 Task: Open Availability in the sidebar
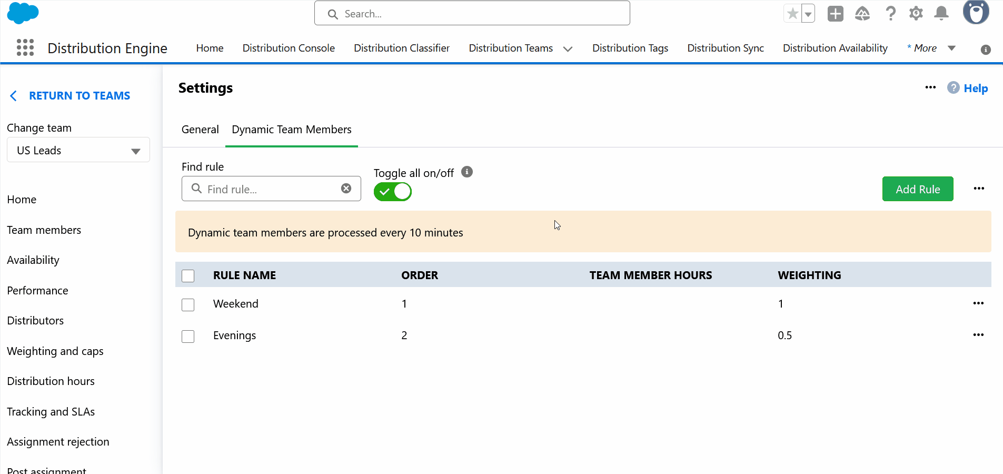[x=33, y=260]
